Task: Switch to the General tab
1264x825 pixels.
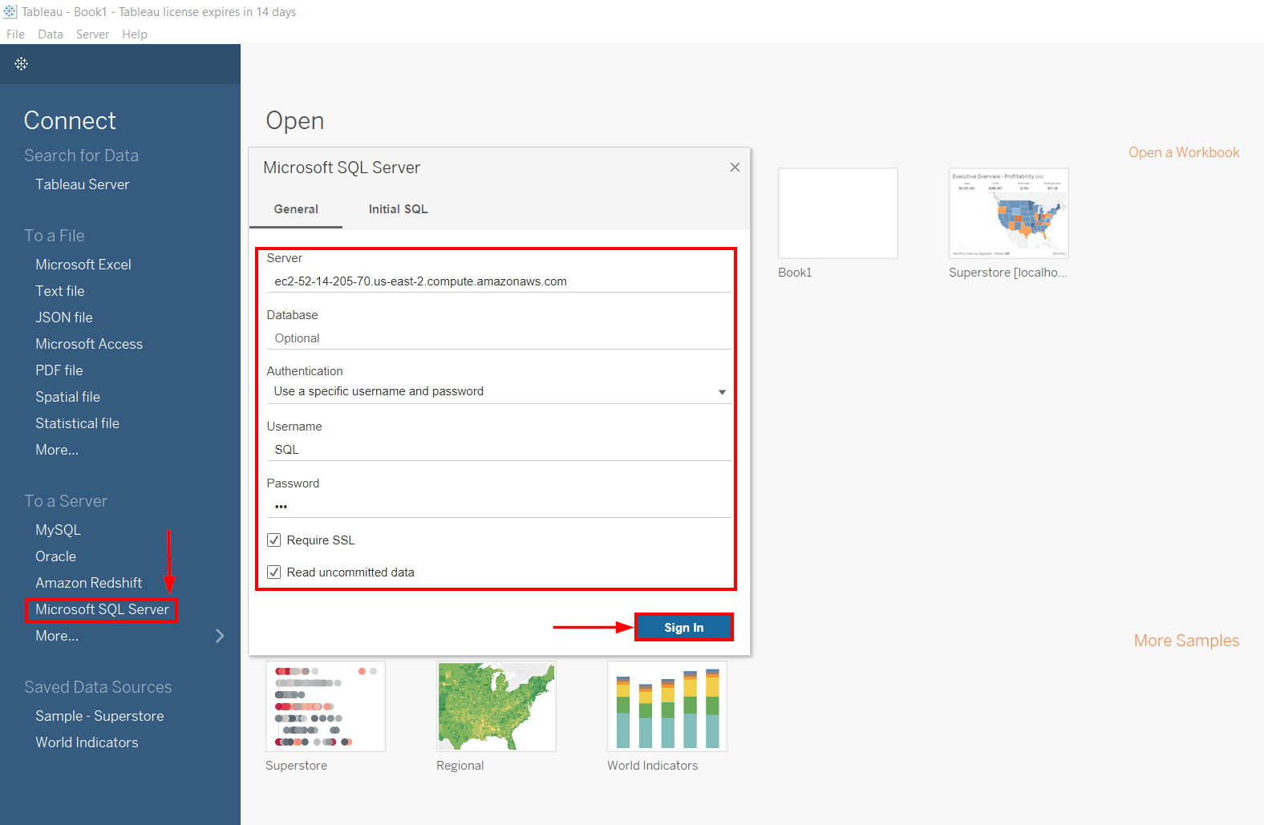Action: 296,209
